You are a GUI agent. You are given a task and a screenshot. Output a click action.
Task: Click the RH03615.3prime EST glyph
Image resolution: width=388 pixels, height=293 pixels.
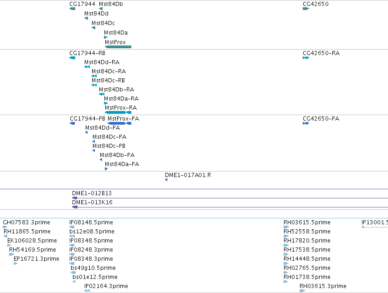[302, 291]
